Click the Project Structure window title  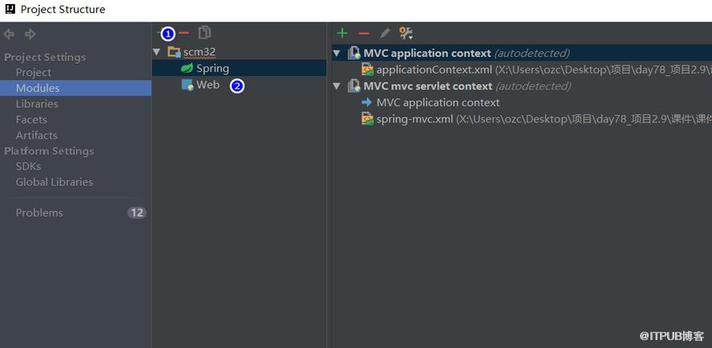[x=63, y=9]
